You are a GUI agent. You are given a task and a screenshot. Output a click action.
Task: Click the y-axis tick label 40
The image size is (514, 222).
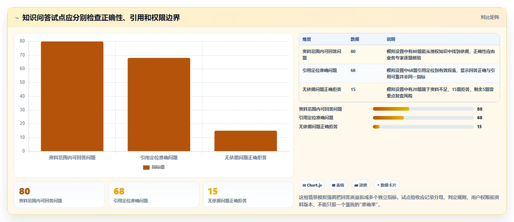point(22,96)
